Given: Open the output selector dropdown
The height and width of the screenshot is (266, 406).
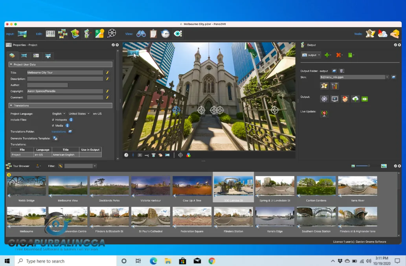Looking at the screenshot, I should coord(314,55).
